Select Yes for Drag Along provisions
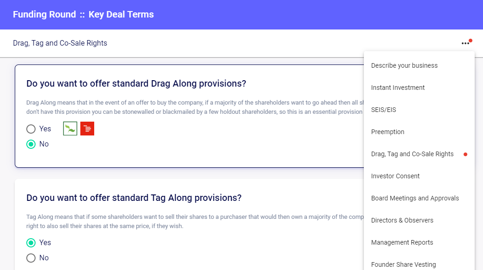This screenshot has height=270, width=483. [31, 129]
